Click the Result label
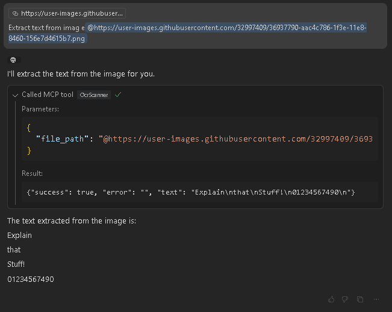This screenshot has width=392, height=312. 32,173
